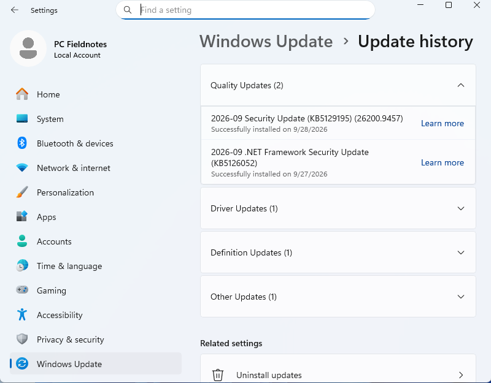The image size is (491, 383).
Task: Click the Apps icon in sidebar
Action: coord(22,217)
